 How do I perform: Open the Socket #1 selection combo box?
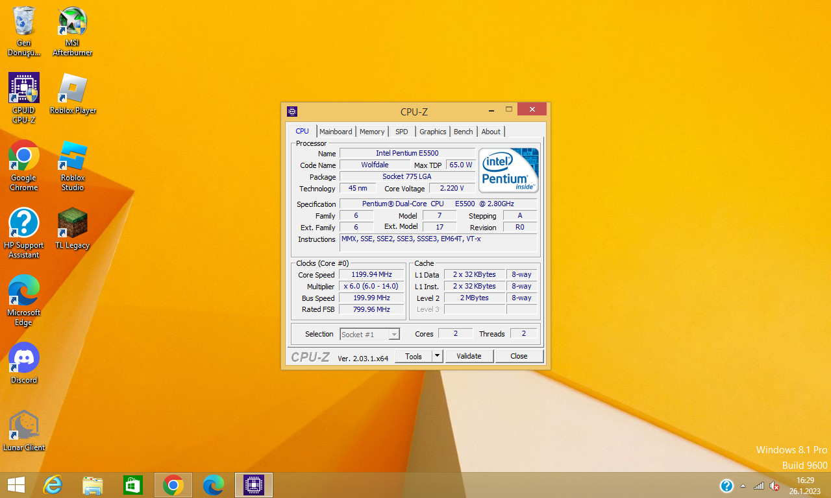tap(370, 334)
